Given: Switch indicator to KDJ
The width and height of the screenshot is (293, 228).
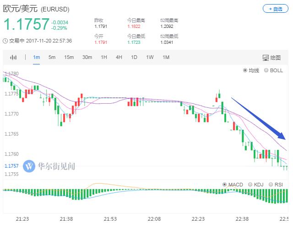Looking at the screenshot, I should click(x=250, y=185).
